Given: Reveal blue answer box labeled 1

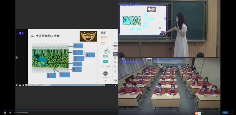Looking at the screenshot, I should click(78, 46).
